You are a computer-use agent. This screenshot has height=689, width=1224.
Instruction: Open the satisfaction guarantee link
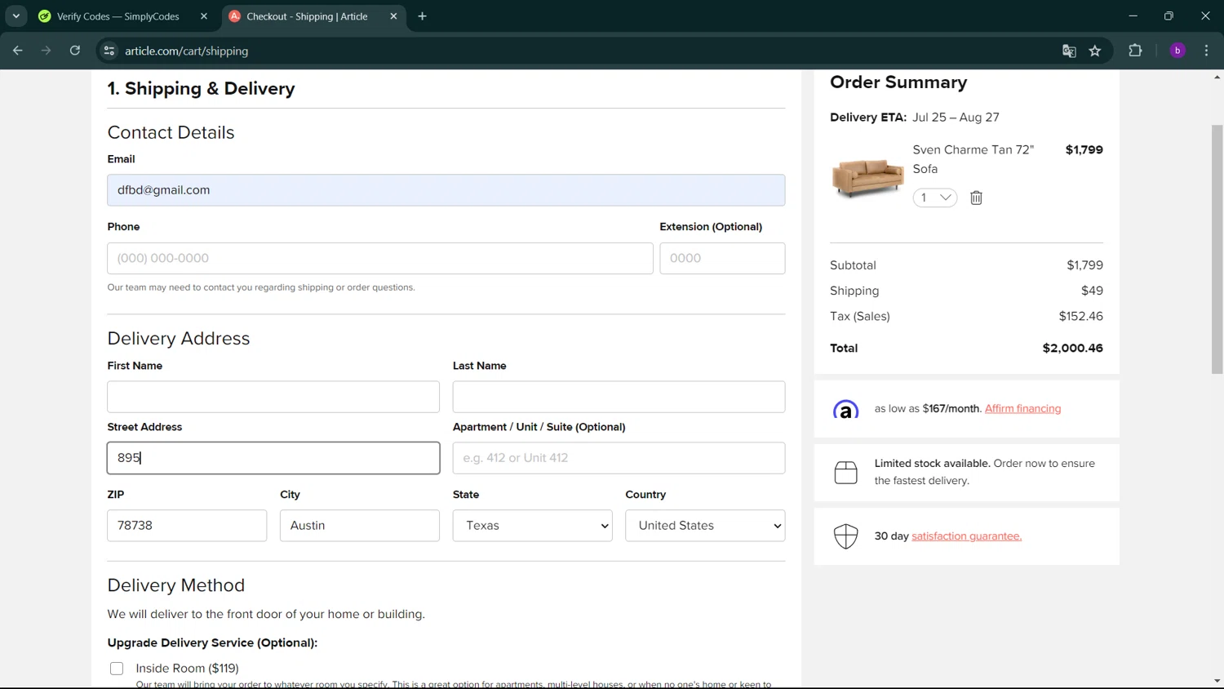[966, 536]
